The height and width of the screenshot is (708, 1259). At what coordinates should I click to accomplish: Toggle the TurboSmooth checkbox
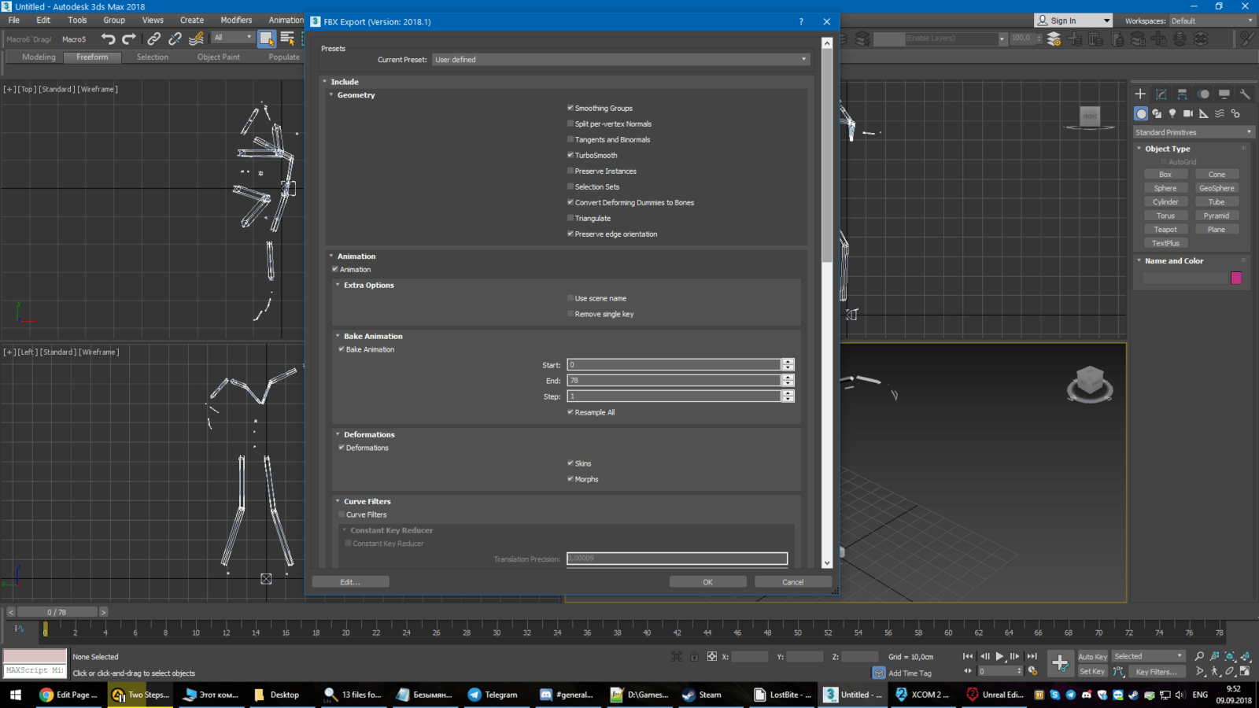point(570,155)
